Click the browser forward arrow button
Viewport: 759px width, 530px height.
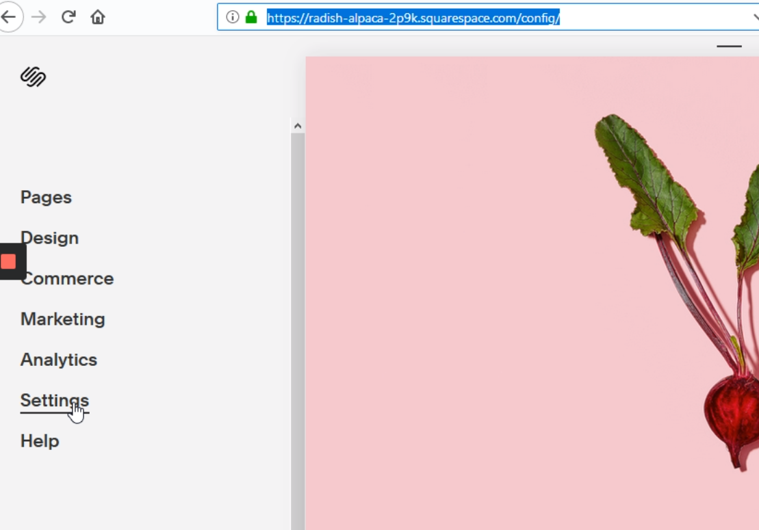tap(39, 17)
